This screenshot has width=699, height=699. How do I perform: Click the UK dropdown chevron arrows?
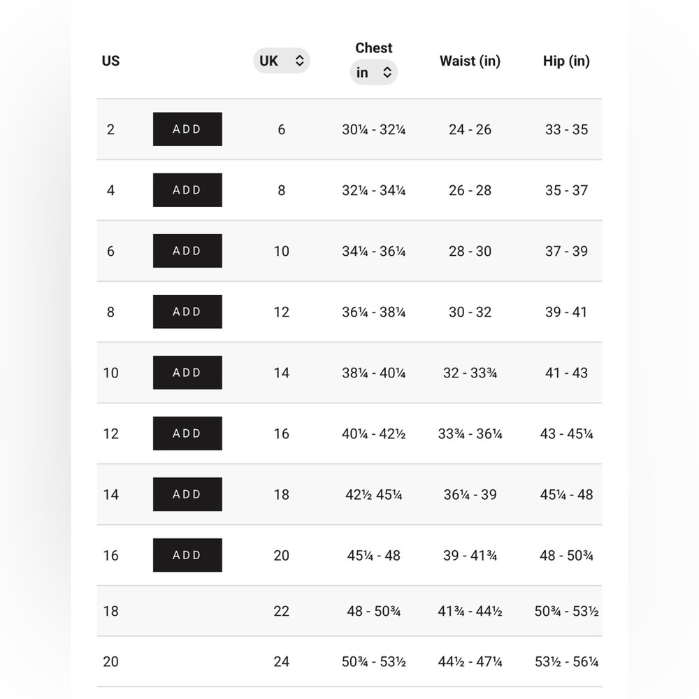pos(300,61)
